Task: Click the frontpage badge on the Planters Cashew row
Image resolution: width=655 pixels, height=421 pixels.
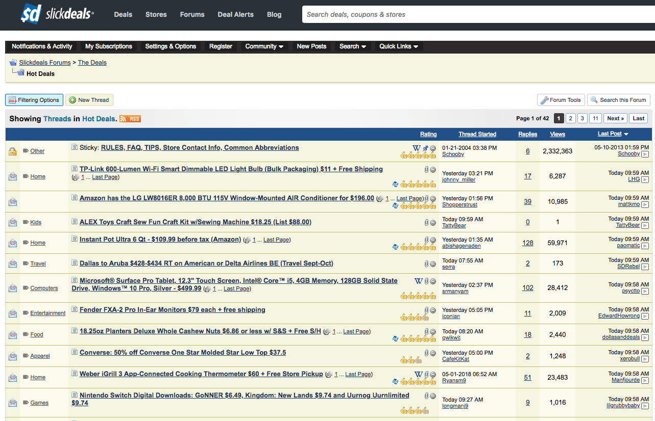Action: tap(395, 338)
